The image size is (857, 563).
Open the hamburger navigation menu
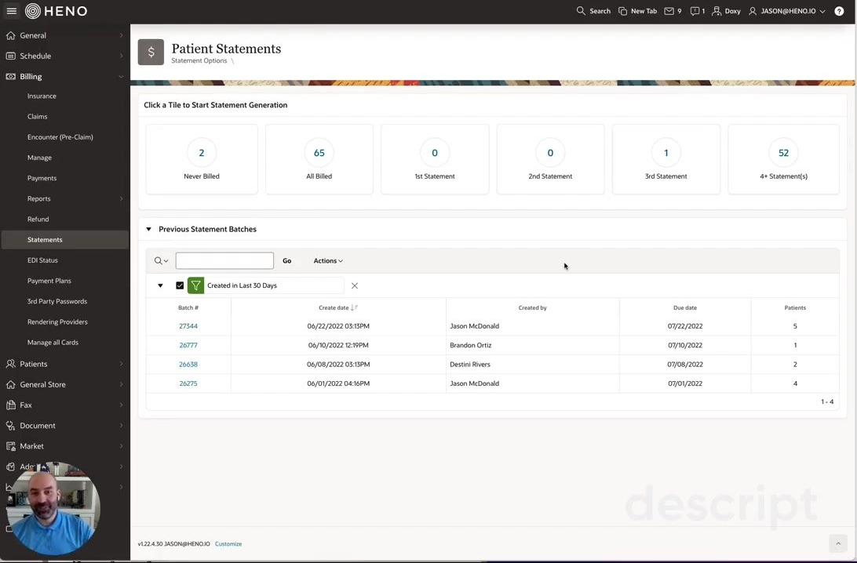click(x=11, y=11)
